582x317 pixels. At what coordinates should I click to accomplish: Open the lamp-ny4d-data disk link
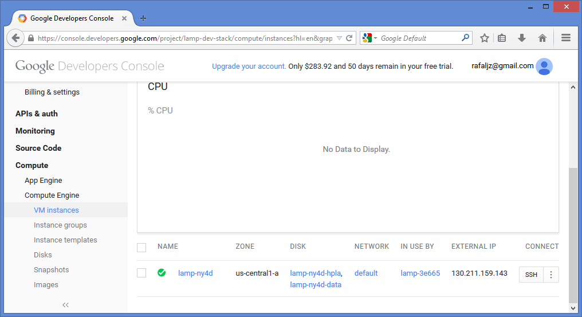point(316,285)
